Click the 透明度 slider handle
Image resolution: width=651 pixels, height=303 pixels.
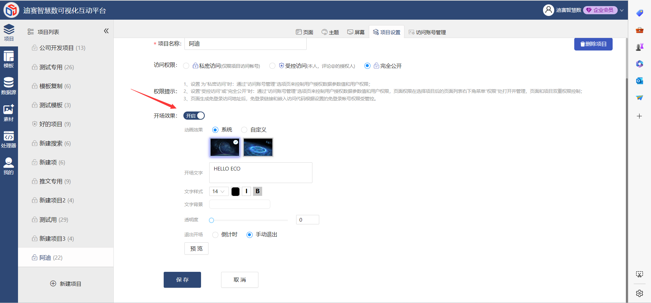[x=212, y=220]
